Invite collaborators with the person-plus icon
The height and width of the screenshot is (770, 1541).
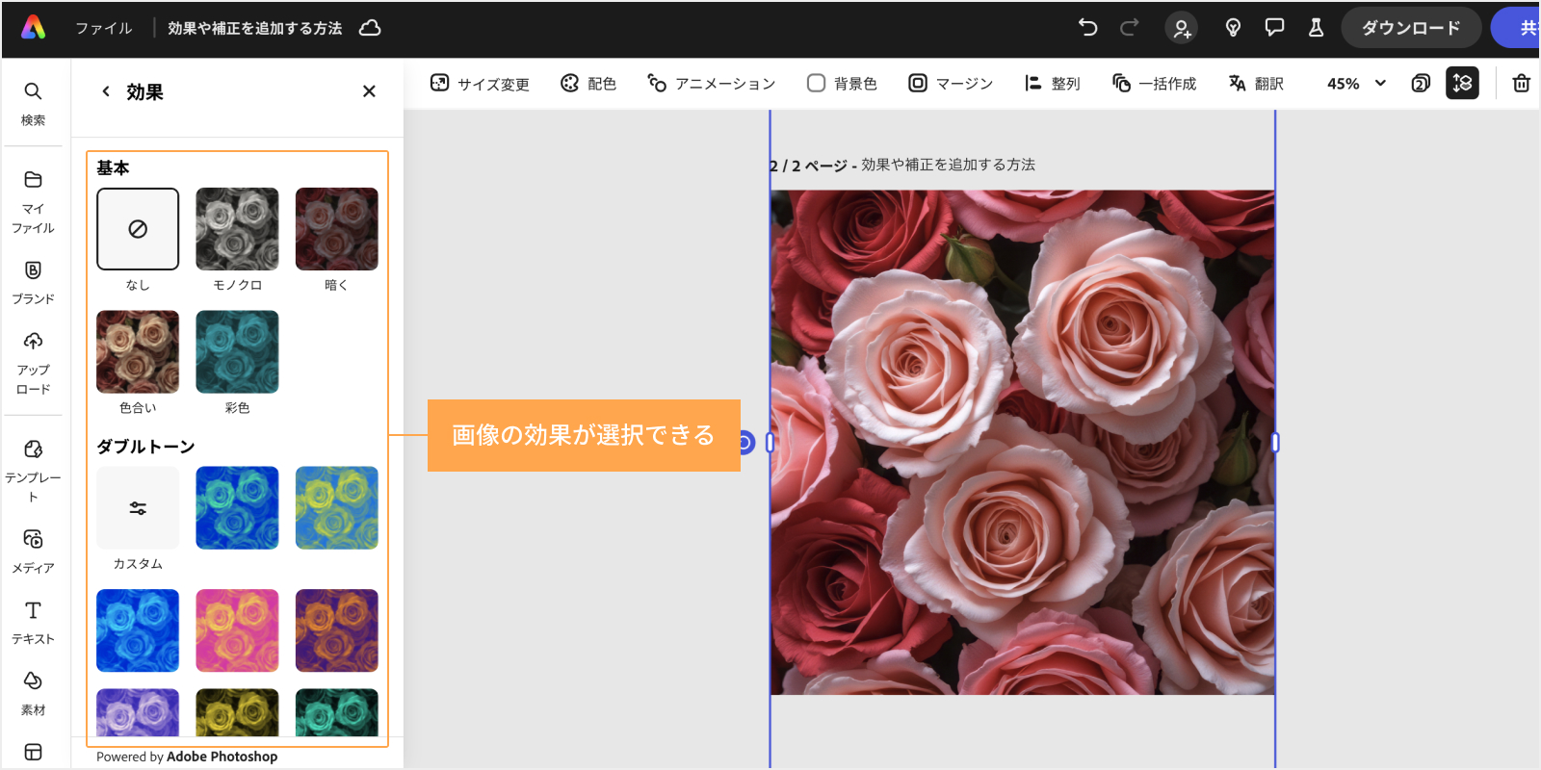[x=1181, y=28]
